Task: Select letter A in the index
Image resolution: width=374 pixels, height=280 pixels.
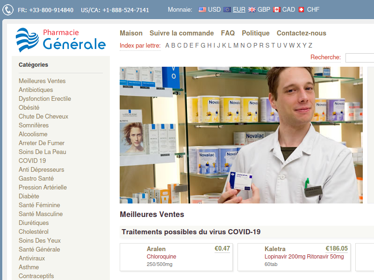Action: click(167, 45)
